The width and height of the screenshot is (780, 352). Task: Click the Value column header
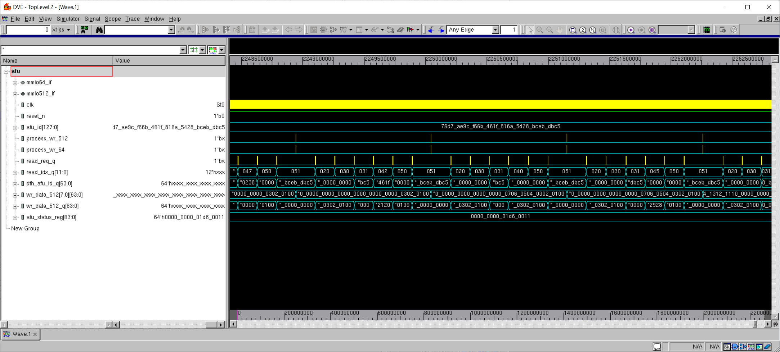point(169,60)
